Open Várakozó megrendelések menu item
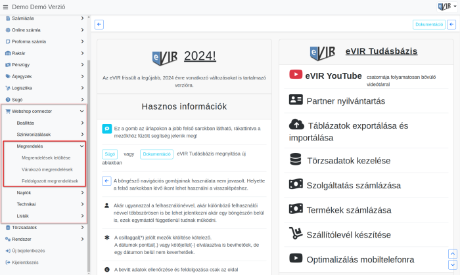This screenshot has height=275, width=460. pyautogui.click(x=47, y=169)
